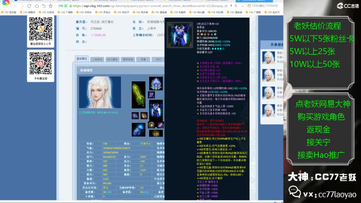This screenshot has height=203, width=361.
Task: Open the browser home page icon
Action: coord(37,6)
